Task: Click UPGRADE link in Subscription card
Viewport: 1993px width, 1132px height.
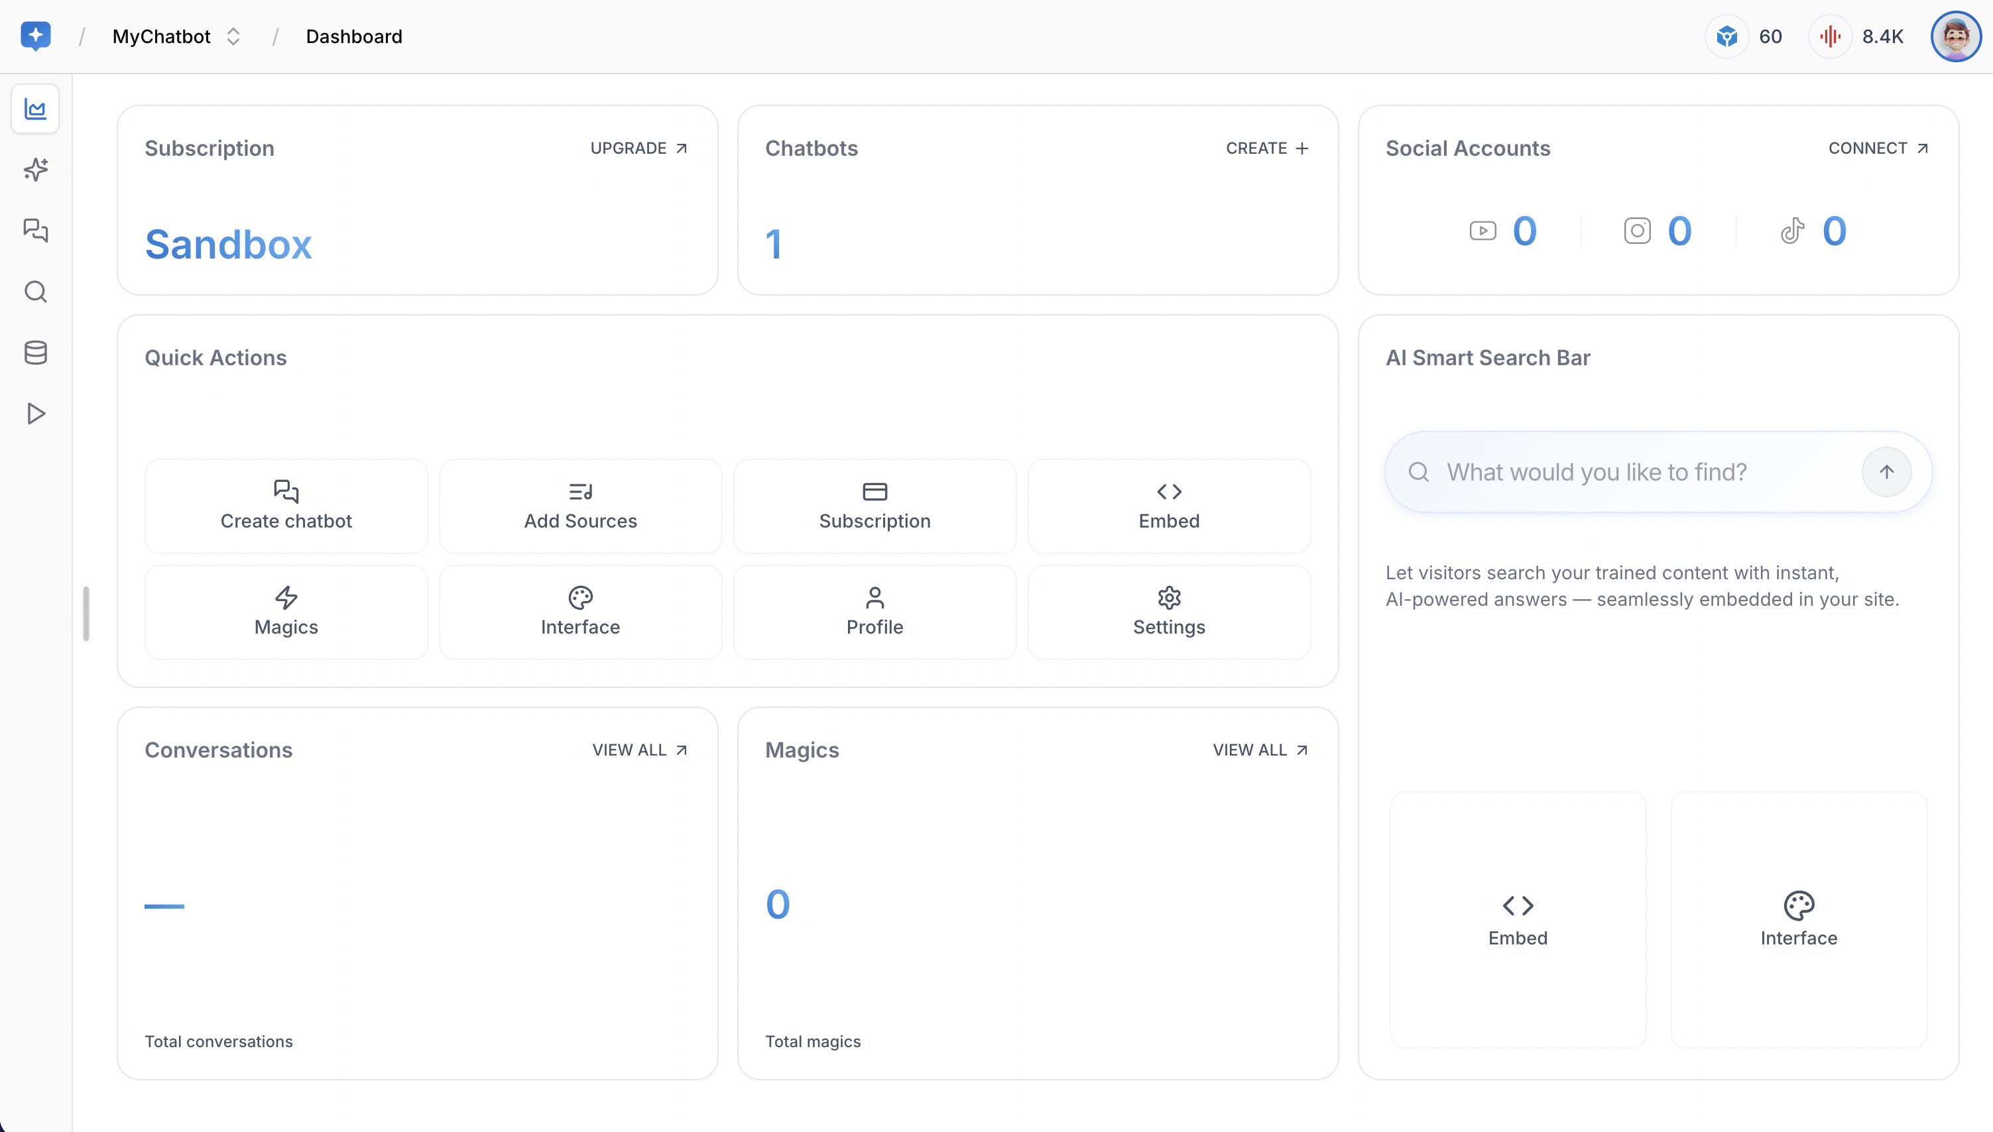Action: point(638,148)
